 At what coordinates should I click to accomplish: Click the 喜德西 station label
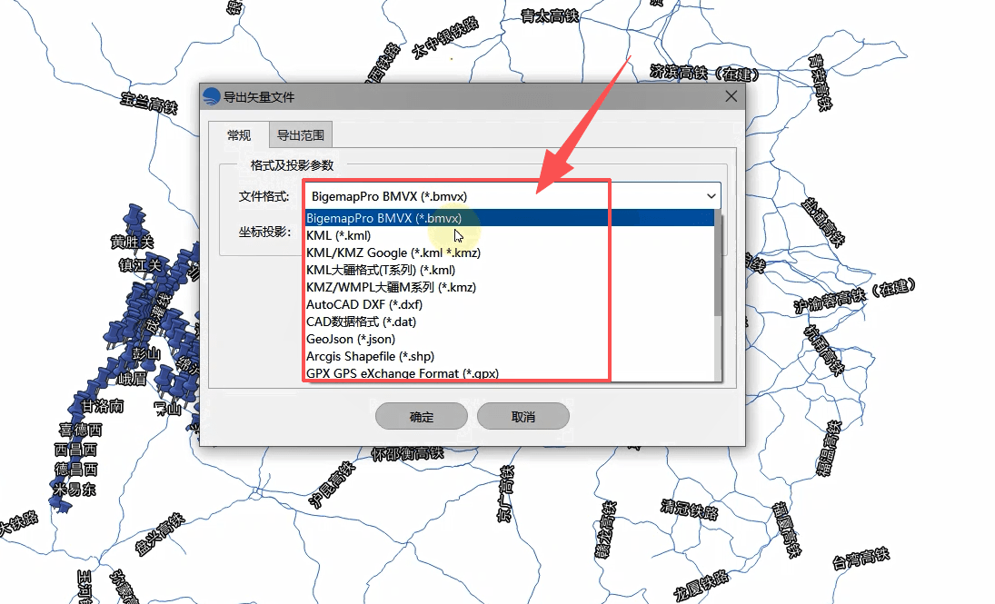pos(81,430)
